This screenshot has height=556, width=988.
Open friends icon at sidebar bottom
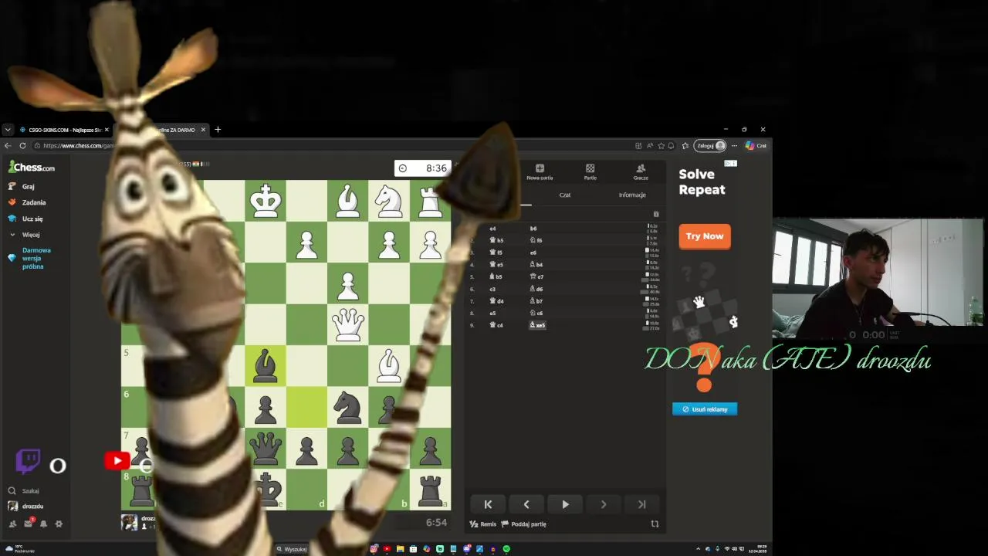pos(12,524)
